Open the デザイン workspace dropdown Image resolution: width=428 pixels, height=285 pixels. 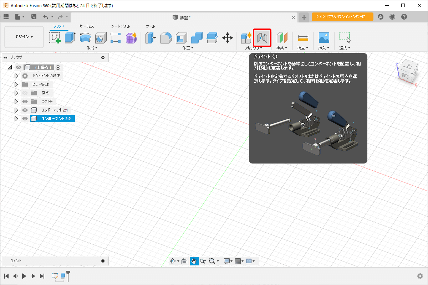pyautogui.click(x=24, y=37)
